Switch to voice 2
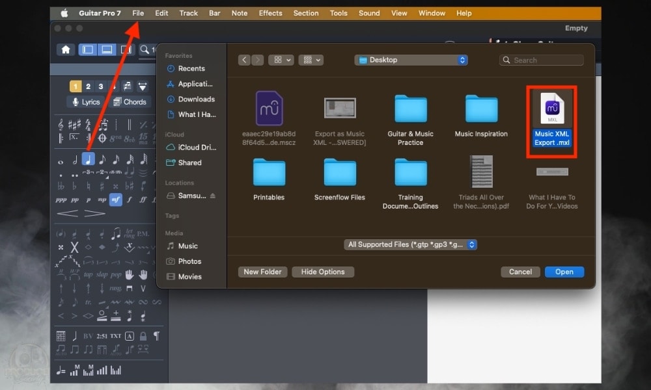 (x=88, y=86)
